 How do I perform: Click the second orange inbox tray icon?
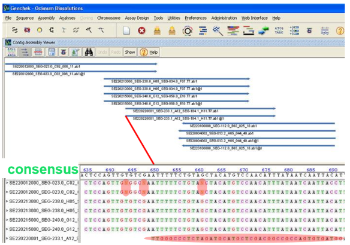pyautogui.click(x=172, y=30)
